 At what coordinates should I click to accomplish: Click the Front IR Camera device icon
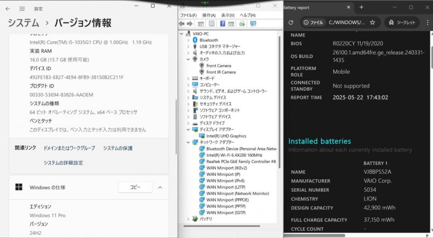click(202, 72)
